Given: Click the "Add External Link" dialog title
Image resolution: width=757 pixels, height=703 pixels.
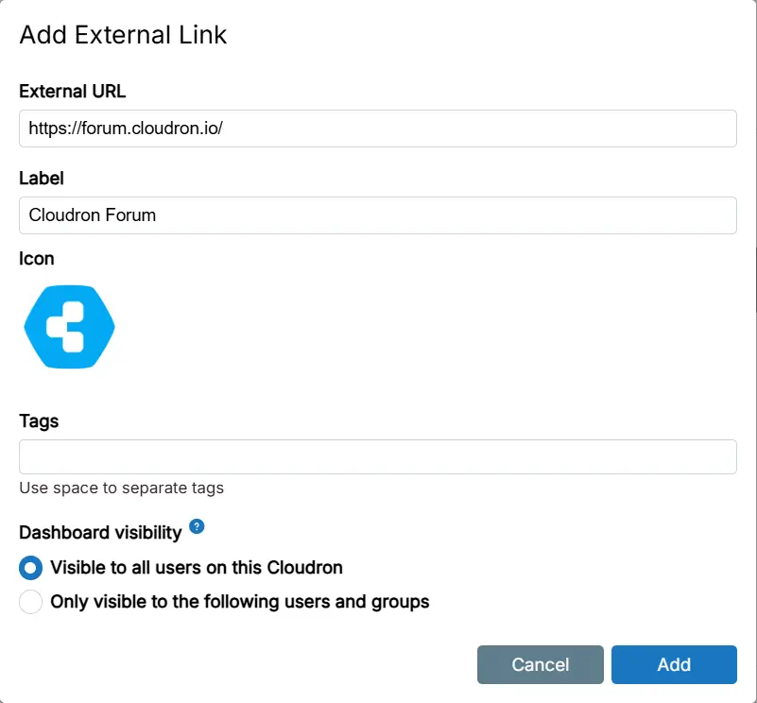Looking at the screenshot, I should pos(124,36).
